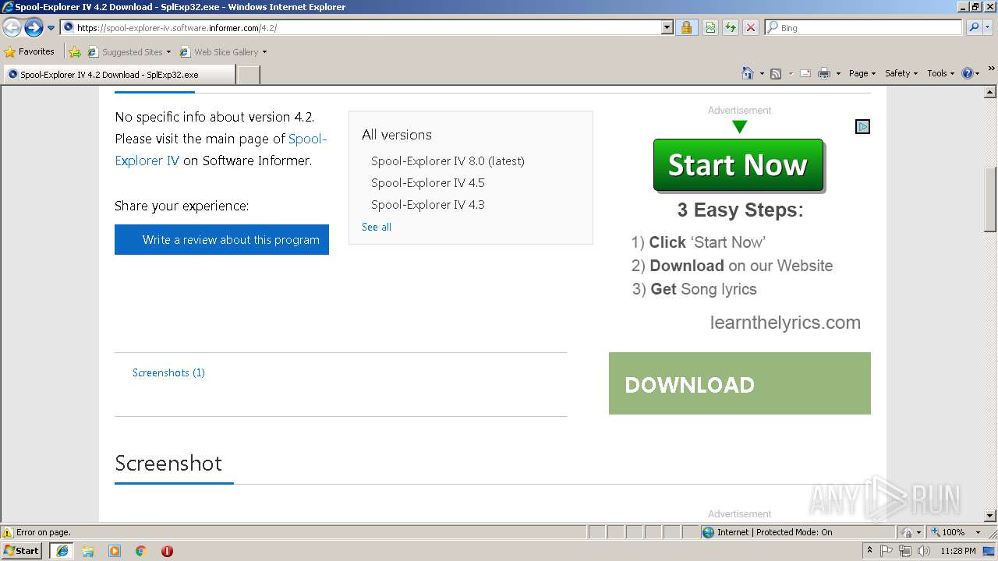Viewport: 998px width, 561px height.
Task: Click the scrollbar up arrow
Action: click(x=990, y=92)
